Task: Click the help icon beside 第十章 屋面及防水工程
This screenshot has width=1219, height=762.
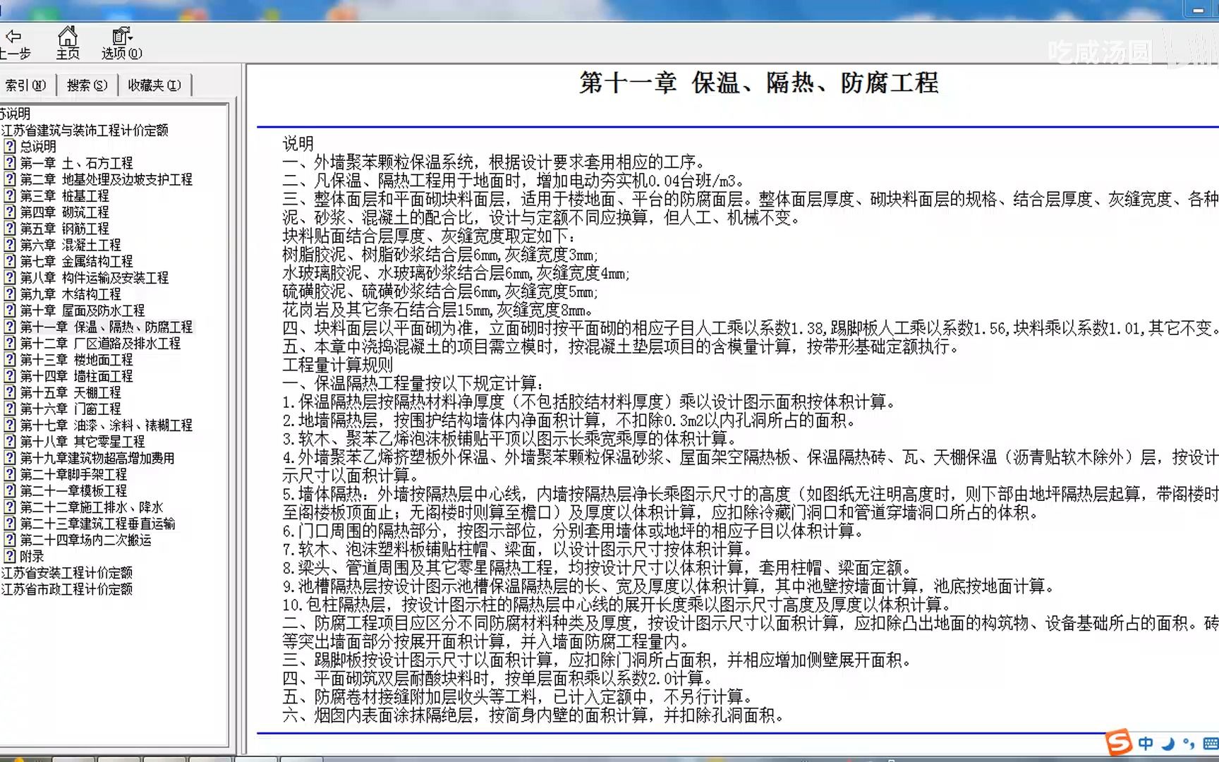Action: click(x=9, y=310)
